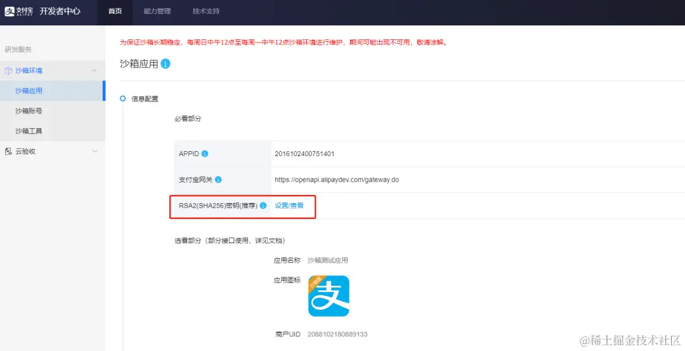Click the 支付宝网关 field label
The height and width of the screenshot is (351, 685).
coord(195,180)
